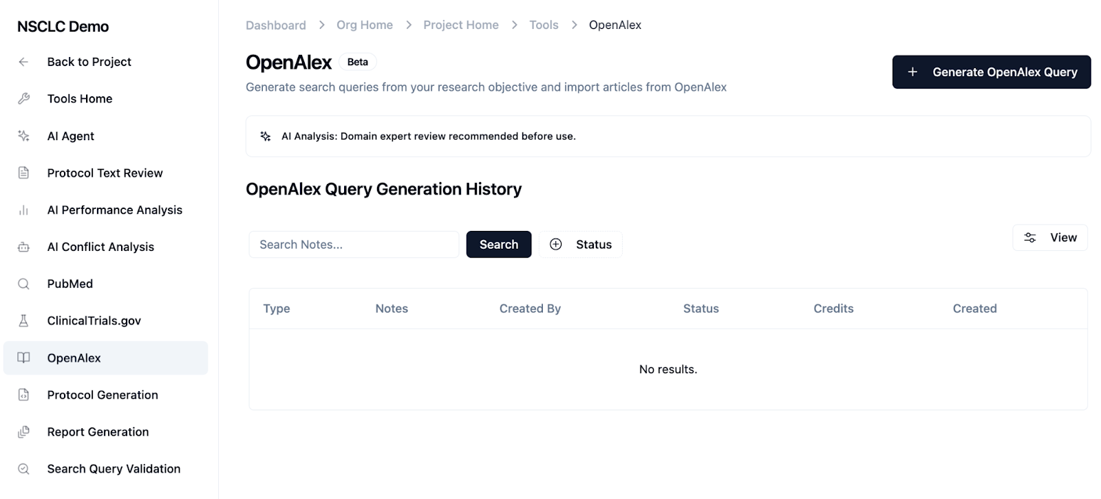1101x499 pixels.
Task: Click the sparkle icon next to AI Agent
Action: 23,136
